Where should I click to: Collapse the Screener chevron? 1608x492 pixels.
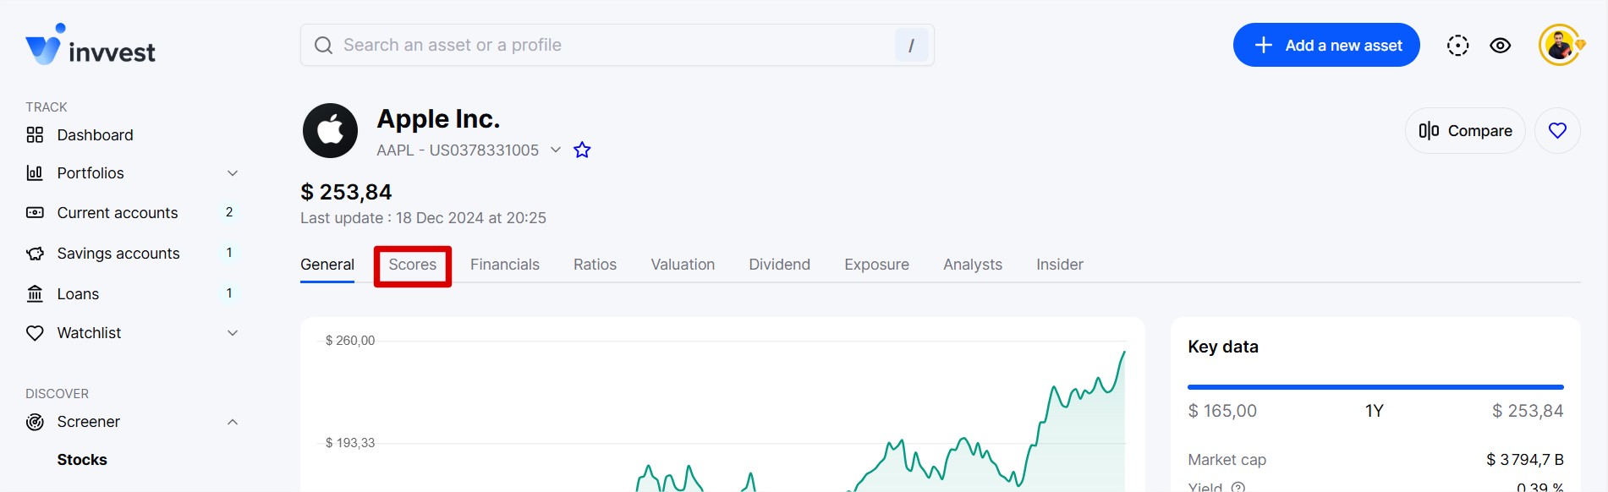tap(233, 422)
